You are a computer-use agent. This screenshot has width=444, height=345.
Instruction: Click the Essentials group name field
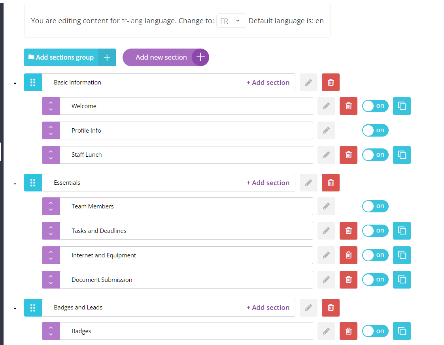168,183
